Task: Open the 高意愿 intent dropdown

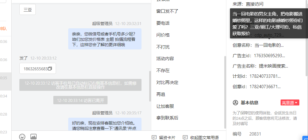Action: [290, 103]
